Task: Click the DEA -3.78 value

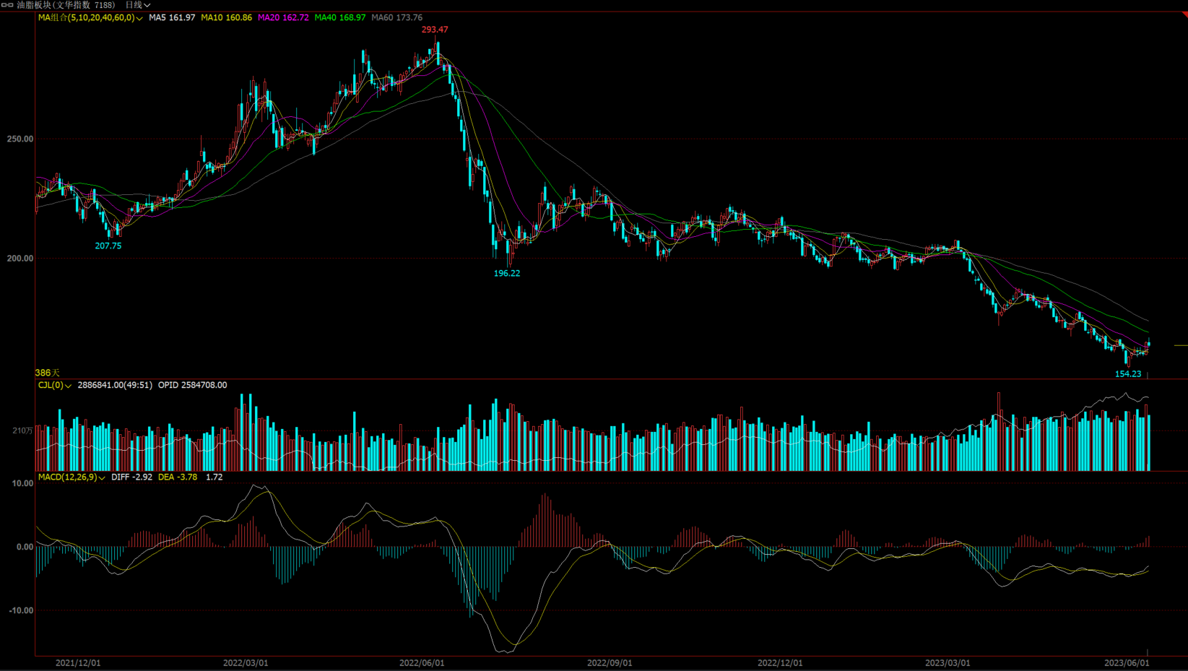Action: 178,477
